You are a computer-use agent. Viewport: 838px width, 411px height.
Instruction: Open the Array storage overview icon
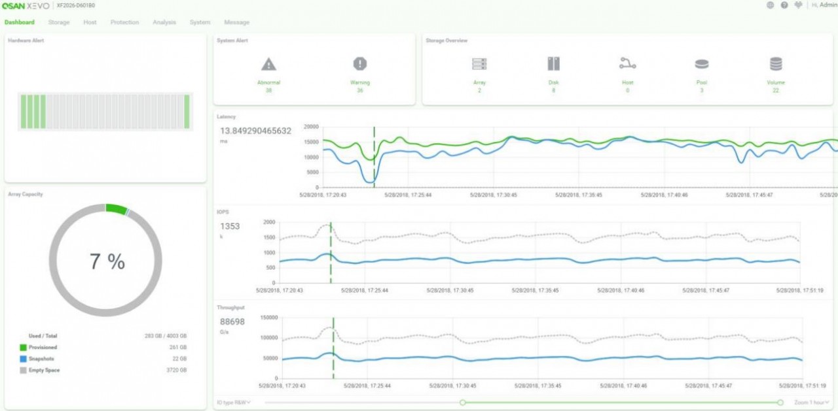[x=479, y=64]
